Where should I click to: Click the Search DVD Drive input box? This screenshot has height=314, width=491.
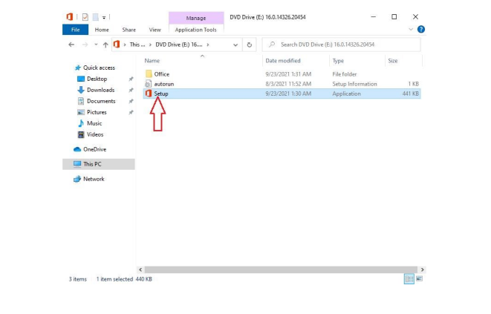click(x=341, y=45)
